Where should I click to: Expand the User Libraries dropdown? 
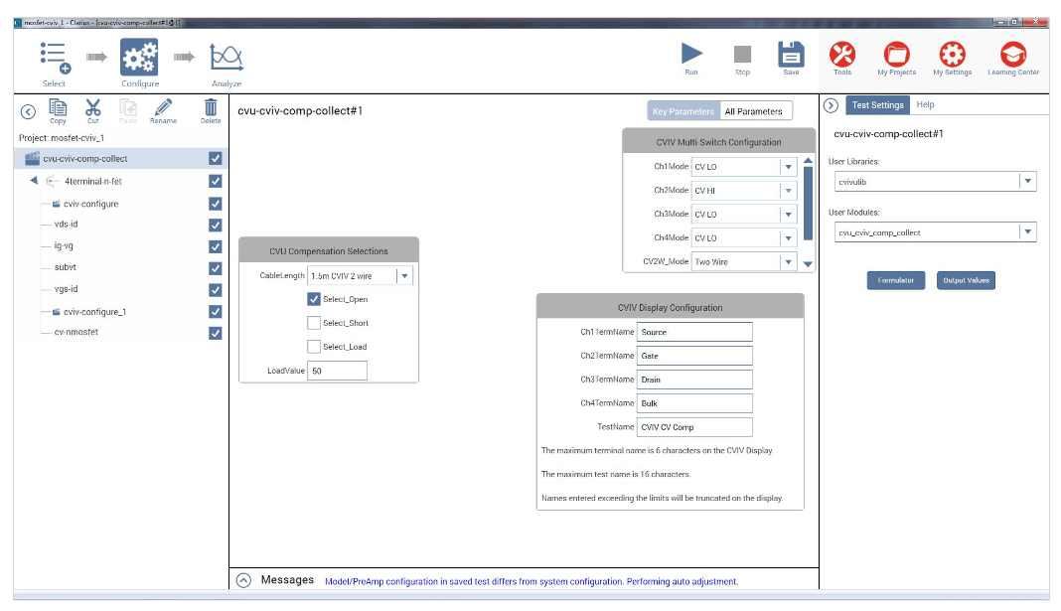pyautogui.click(x=1028, y=182)
